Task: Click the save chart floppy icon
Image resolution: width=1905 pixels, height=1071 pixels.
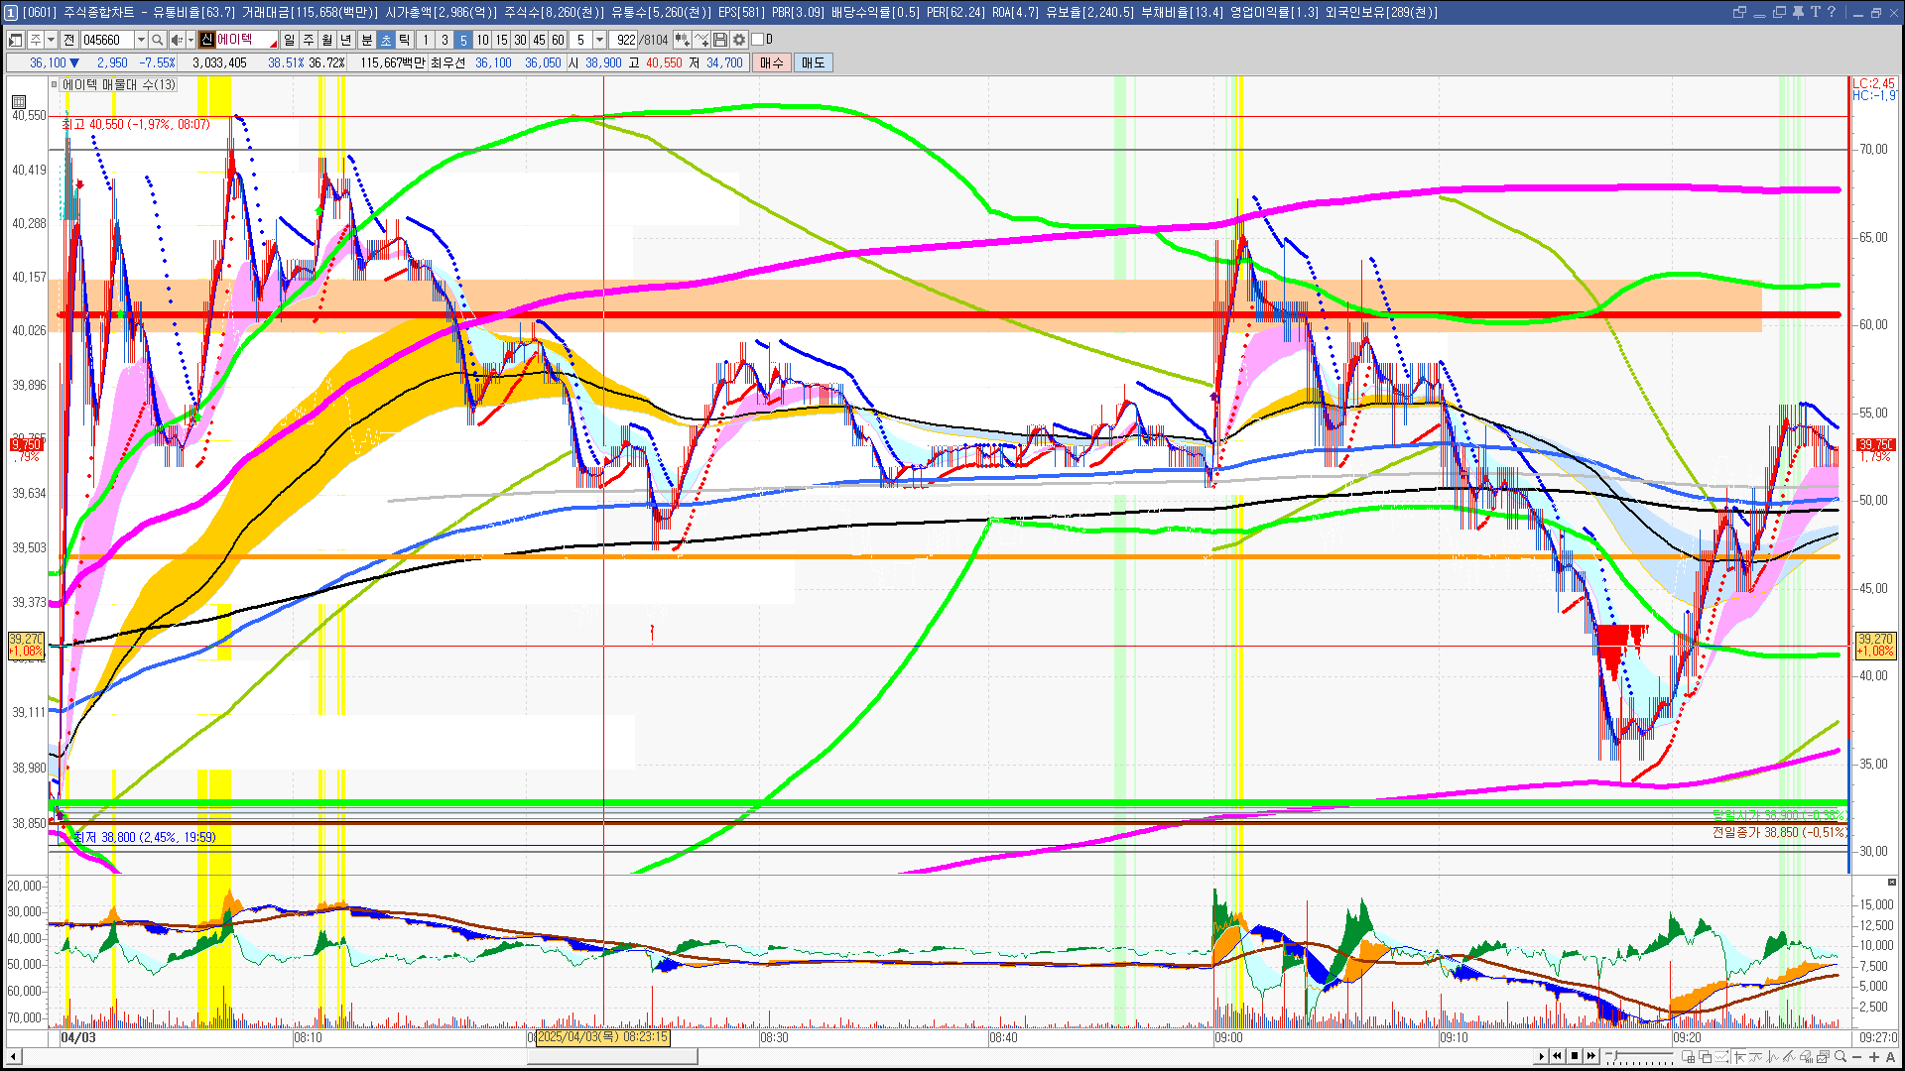Action: tap(720, 40)
